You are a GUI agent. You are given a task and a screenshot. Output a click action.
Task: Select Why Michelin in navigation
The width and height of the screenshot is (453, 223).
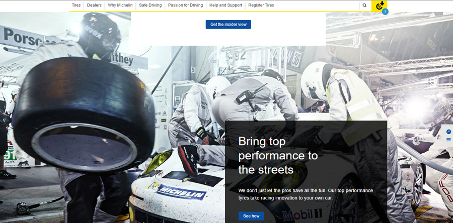coord(120,6)
